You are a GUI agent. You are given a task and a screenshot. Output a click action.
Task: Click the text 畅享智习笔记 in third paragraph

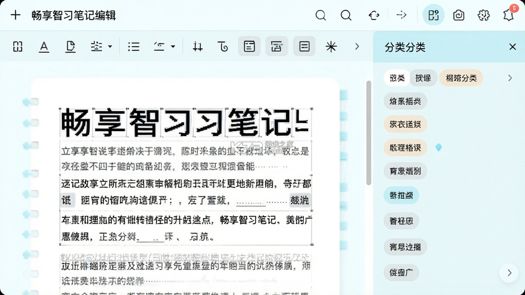pos(248,220)
